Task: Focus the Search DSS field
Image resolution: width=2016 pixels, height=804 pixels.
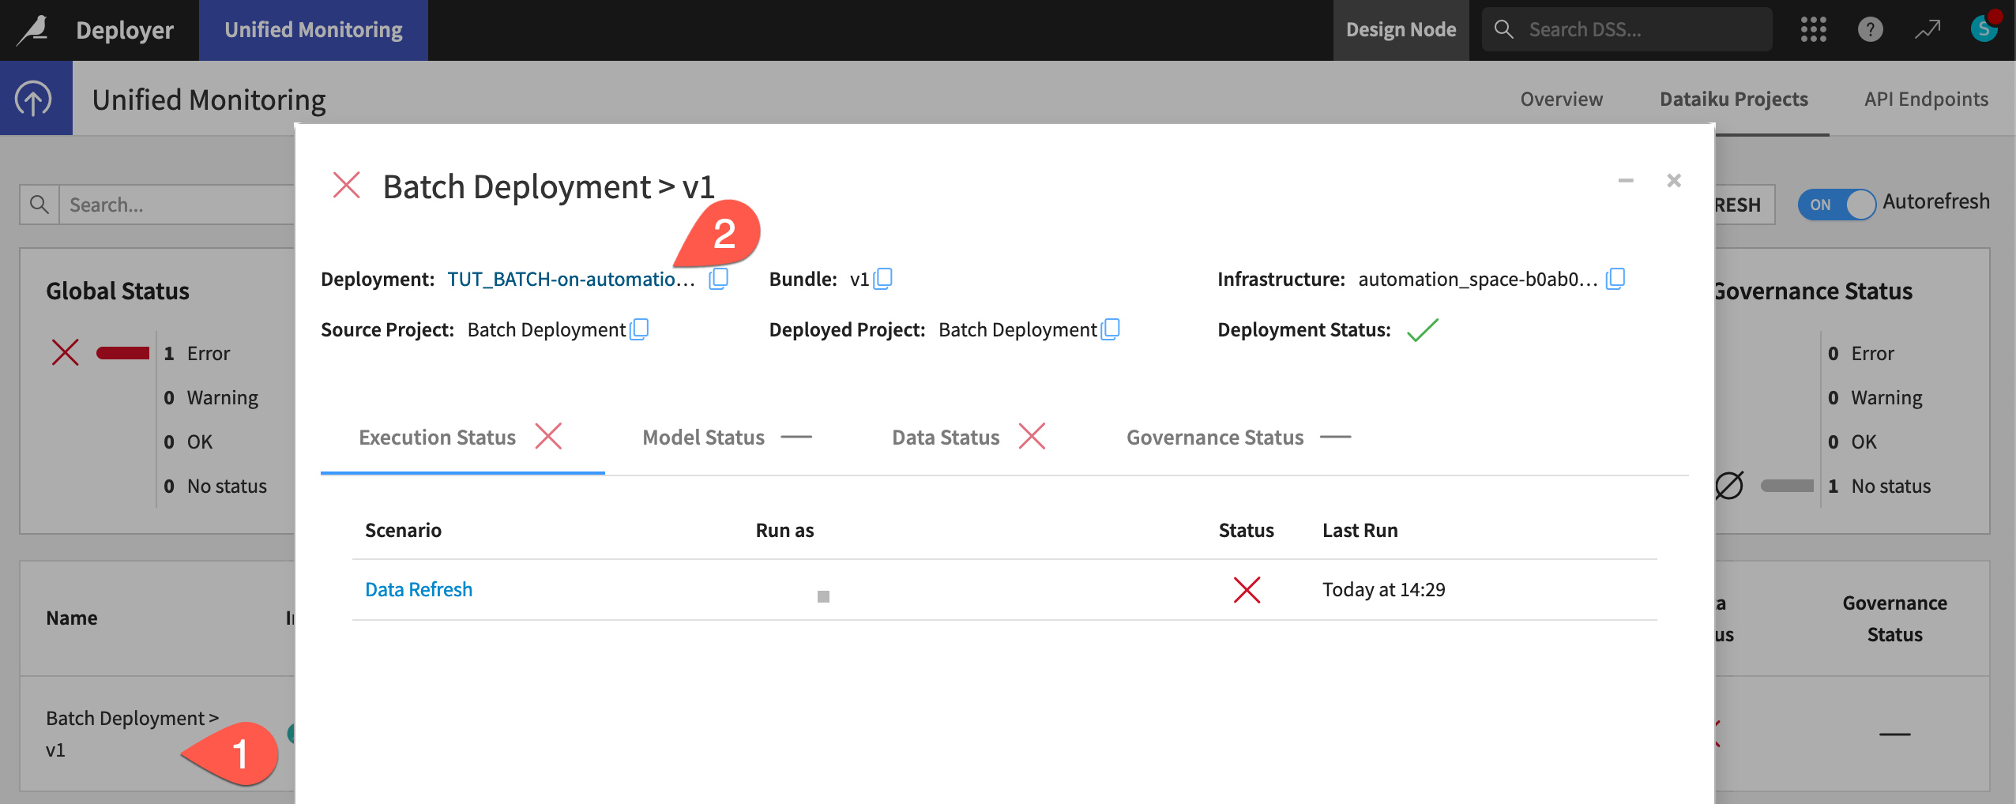Action: pos(1627,30)
